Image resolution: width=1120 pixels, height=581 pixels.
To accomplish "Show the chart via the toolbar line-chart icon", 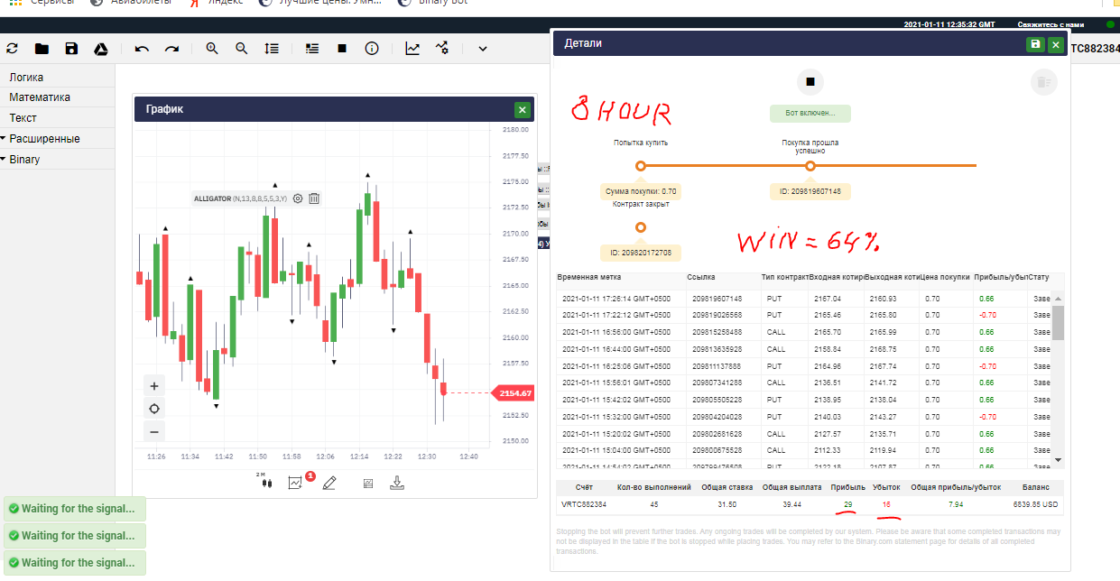I will pyautogui.click(x=412, y=49).
